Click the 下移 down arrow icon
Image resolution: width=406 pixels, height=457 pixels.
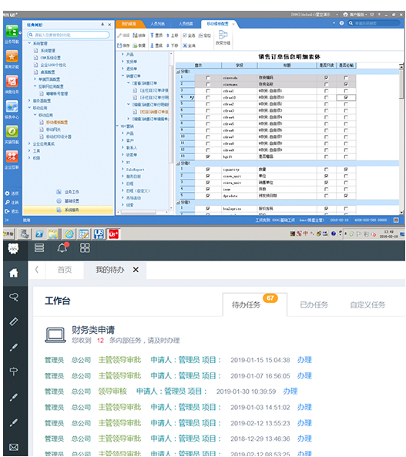click(x=168, y=45)
